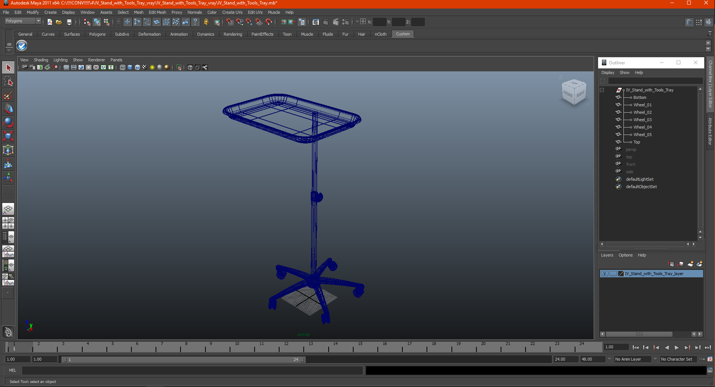
Task: Enable snap to points magnet icon
Action: (x=249, y=22)
